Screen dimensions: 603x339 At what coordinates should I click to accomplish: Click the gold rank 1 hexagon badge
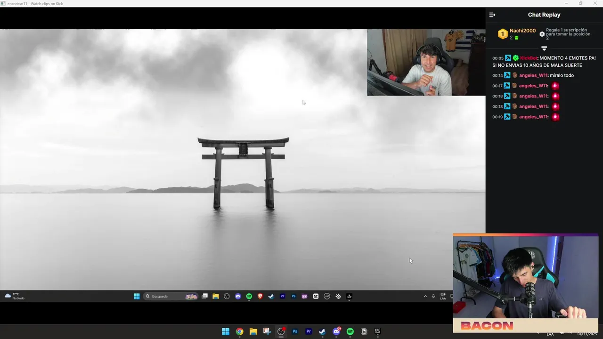503,34
